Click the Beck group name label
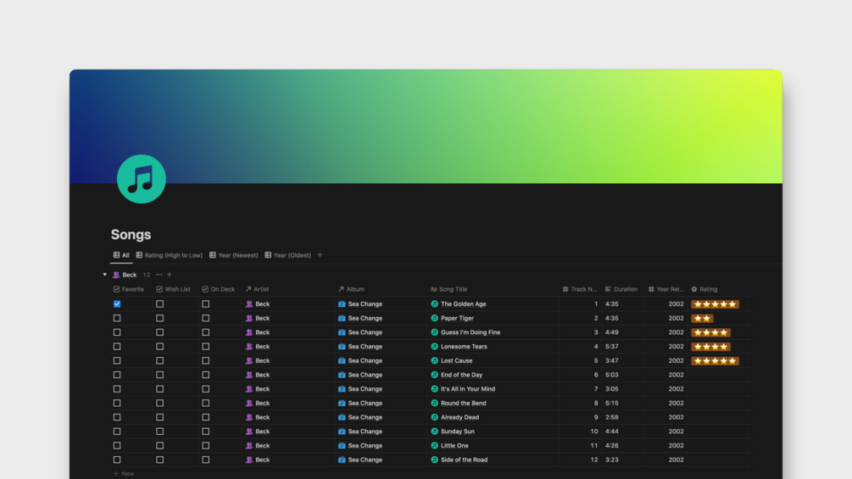The image size is (852, 479). [x=130, y=275]
